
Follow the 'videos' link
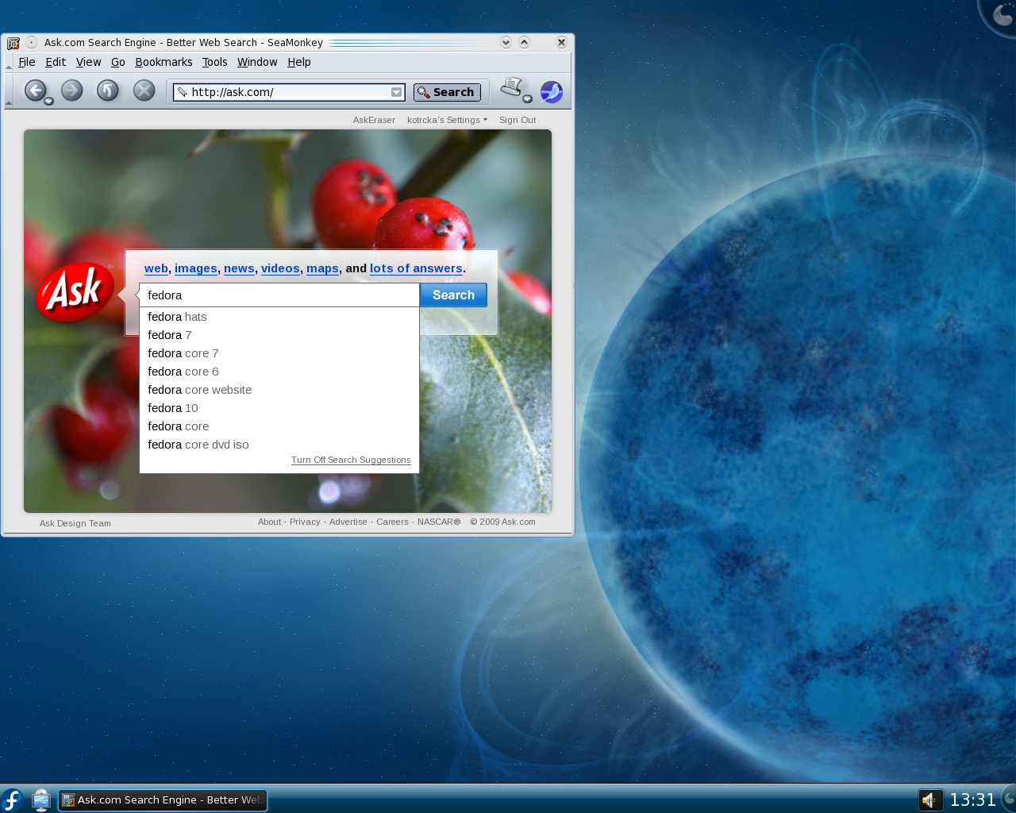[280, 268]
